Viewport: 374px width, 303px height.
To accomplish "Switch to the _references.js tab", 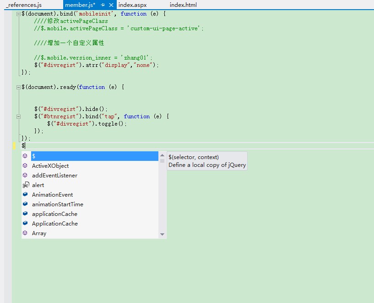I will coord(24,5).
